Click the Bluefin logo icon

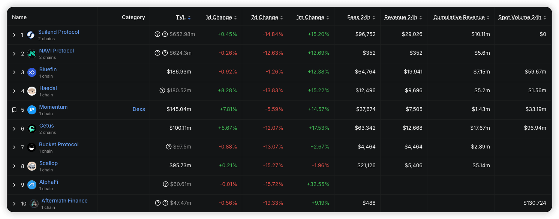[32, 72]
